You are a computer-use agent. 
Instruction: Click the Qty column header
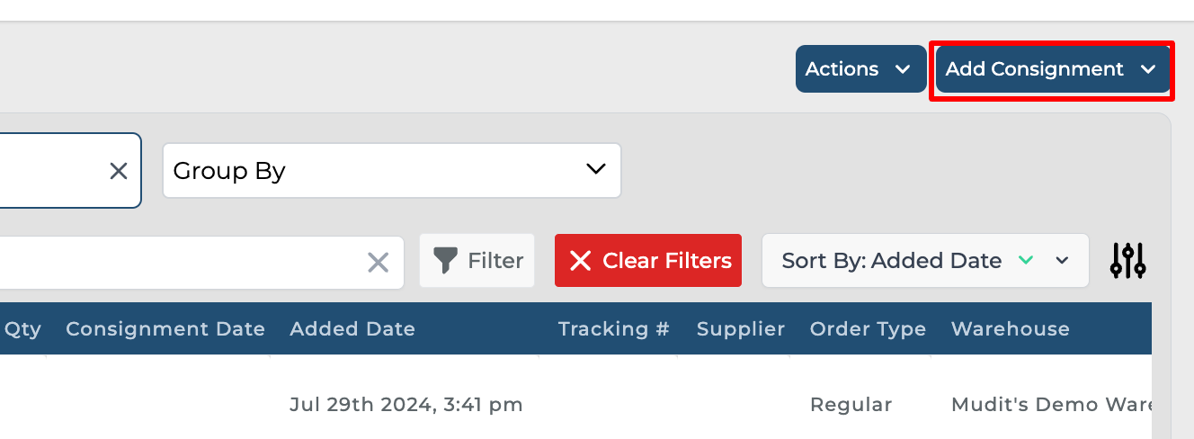pos(22,329)
